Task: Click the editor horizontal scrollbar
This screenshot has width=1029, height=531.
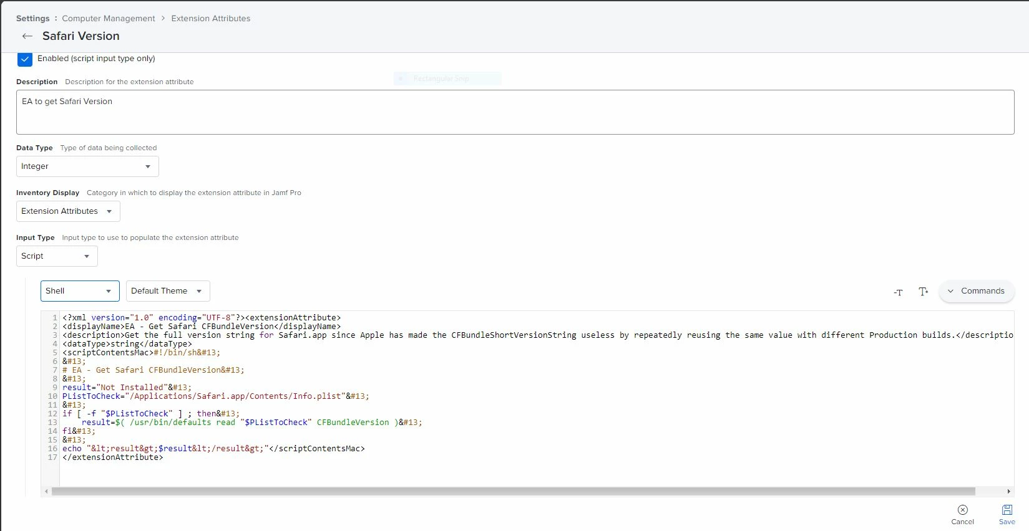Action: tap(513, 491)
